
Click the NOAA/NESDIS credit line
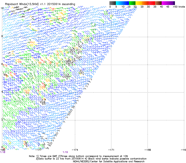(x=109, y=161)
